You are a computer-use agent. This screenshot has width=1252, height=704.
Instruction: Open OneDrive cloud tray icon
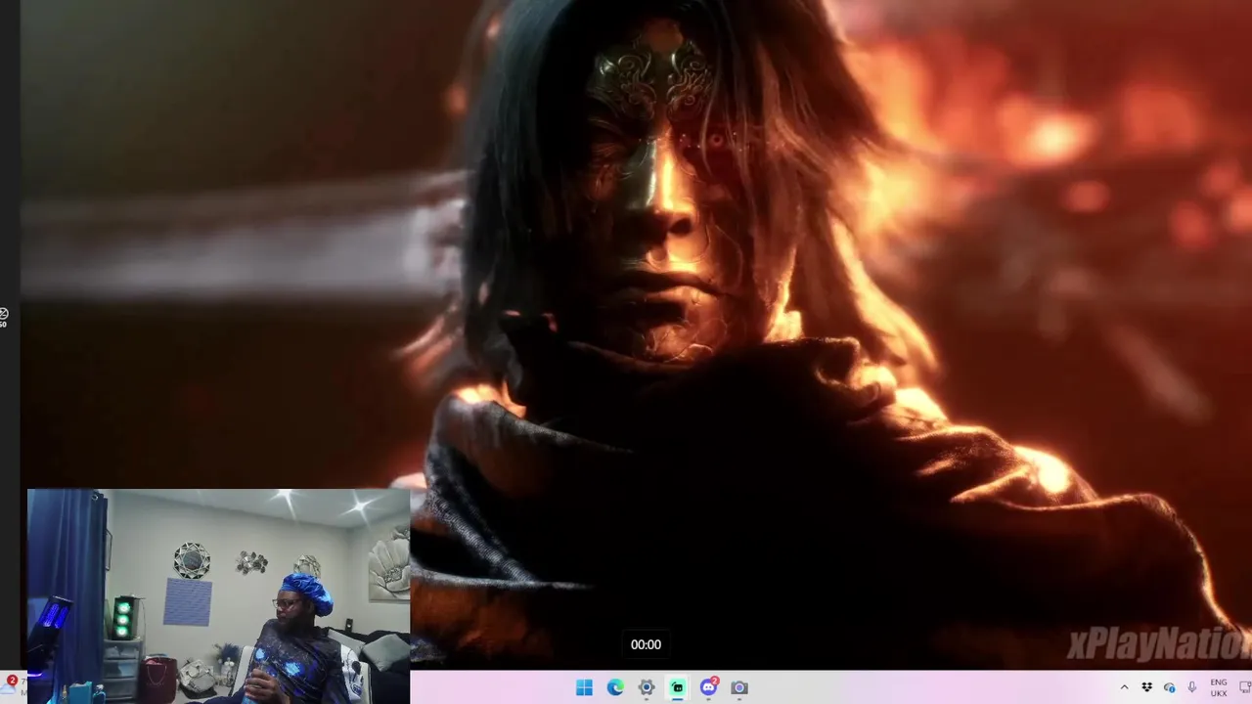pyautogui.click(x=1169, y=687)
